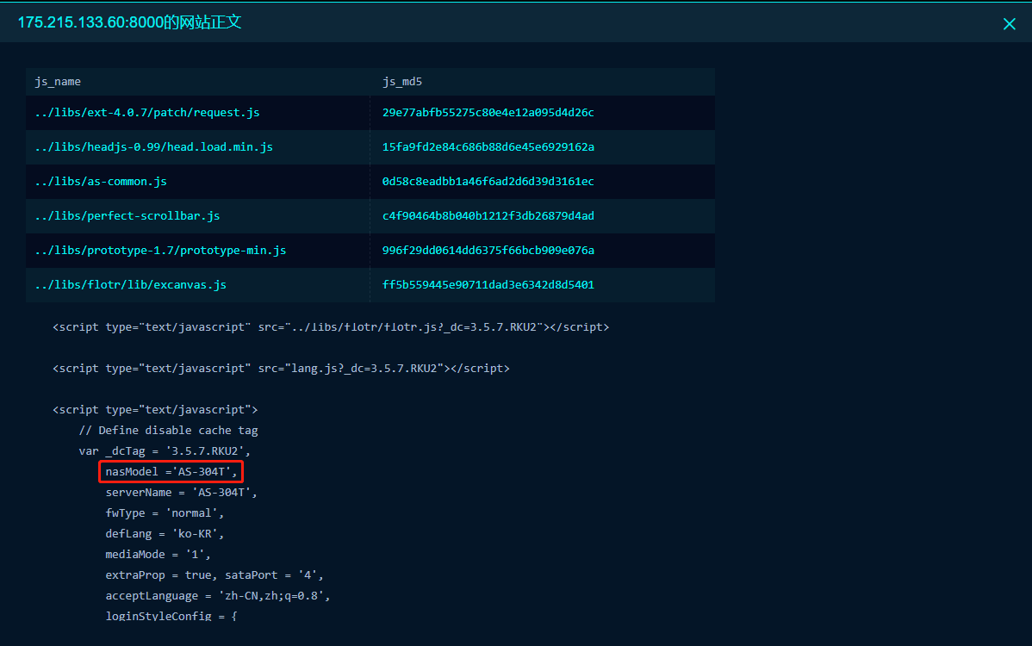Click md5 hash 0d58c8eadbb1a46f6ad2d6d39d3161ec
The image size is (1032, 646).
[x=488, y=182]
